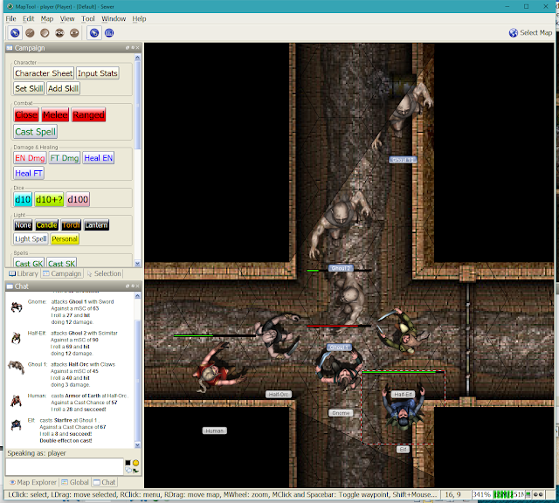Click the Heal FT button
The image size is (559, 503).
[29, 173]
